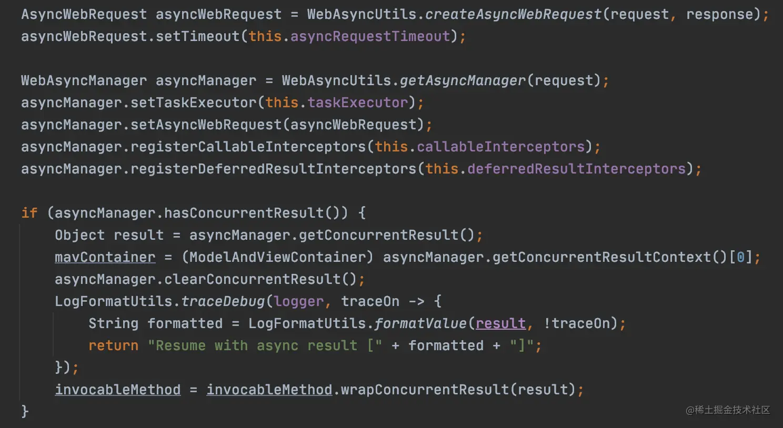
Task: Click the traceDebug method name
Action: tap(223, 301)
